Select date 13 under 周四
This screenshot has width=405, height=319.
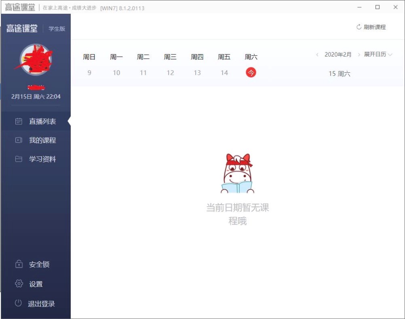197,73
